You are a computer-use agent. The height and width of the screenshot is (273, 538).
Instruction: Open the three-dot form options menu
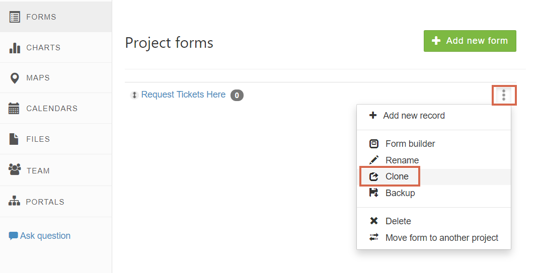pyautogui.click(x=504, y=95)
